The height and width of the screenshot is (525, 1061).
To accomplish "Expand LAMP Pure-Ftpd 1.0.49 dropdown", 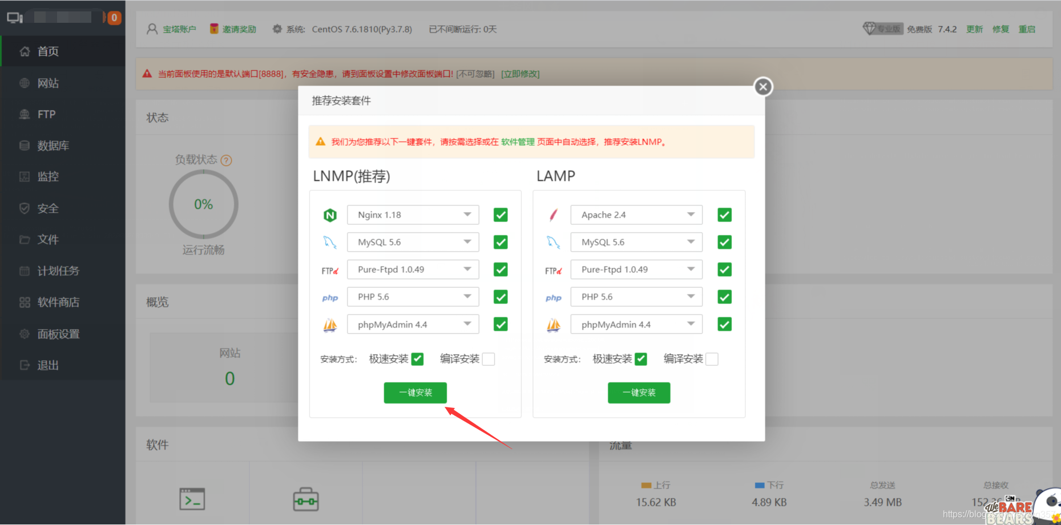I will (x=636, y=270).
